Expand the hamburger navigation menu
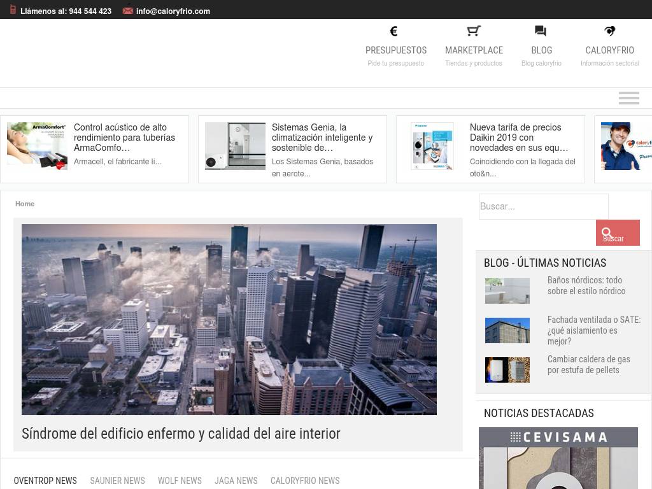Viewport: 652px width, 489px height. (628, 98)
